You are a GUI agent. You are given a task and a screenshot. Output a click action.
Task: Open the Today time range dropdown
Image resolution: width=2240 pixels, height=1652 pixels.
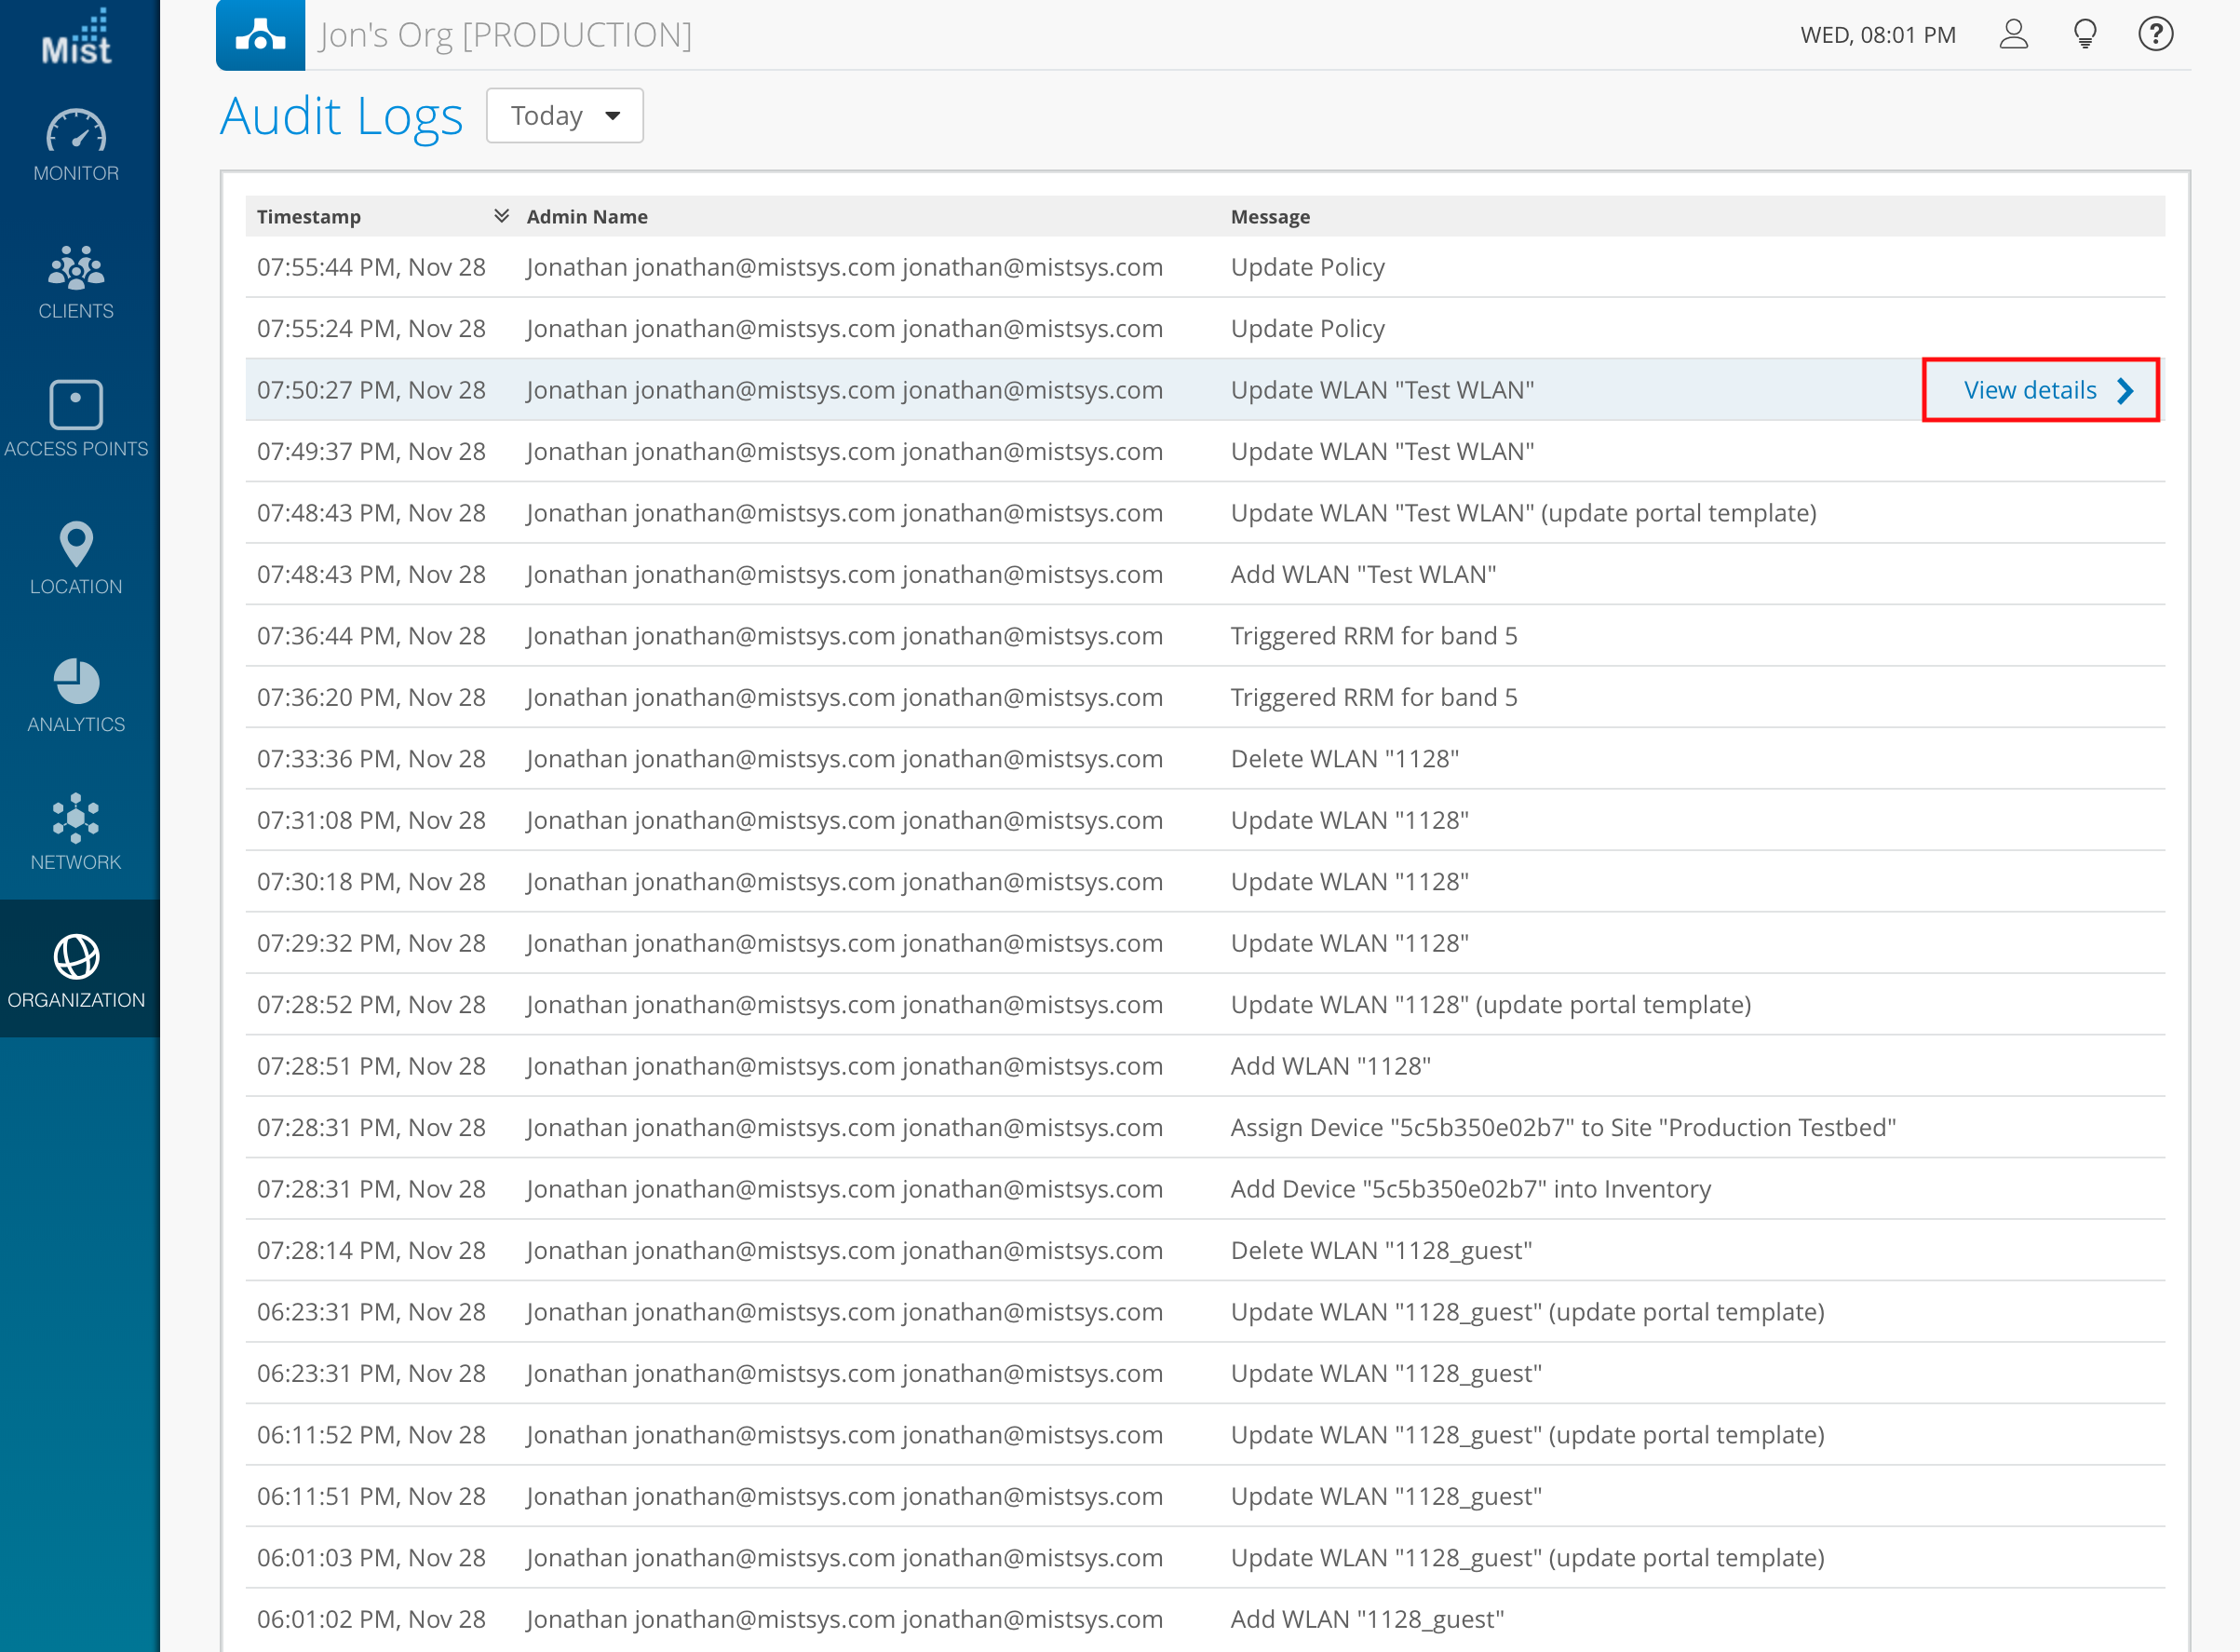[565, 116]
